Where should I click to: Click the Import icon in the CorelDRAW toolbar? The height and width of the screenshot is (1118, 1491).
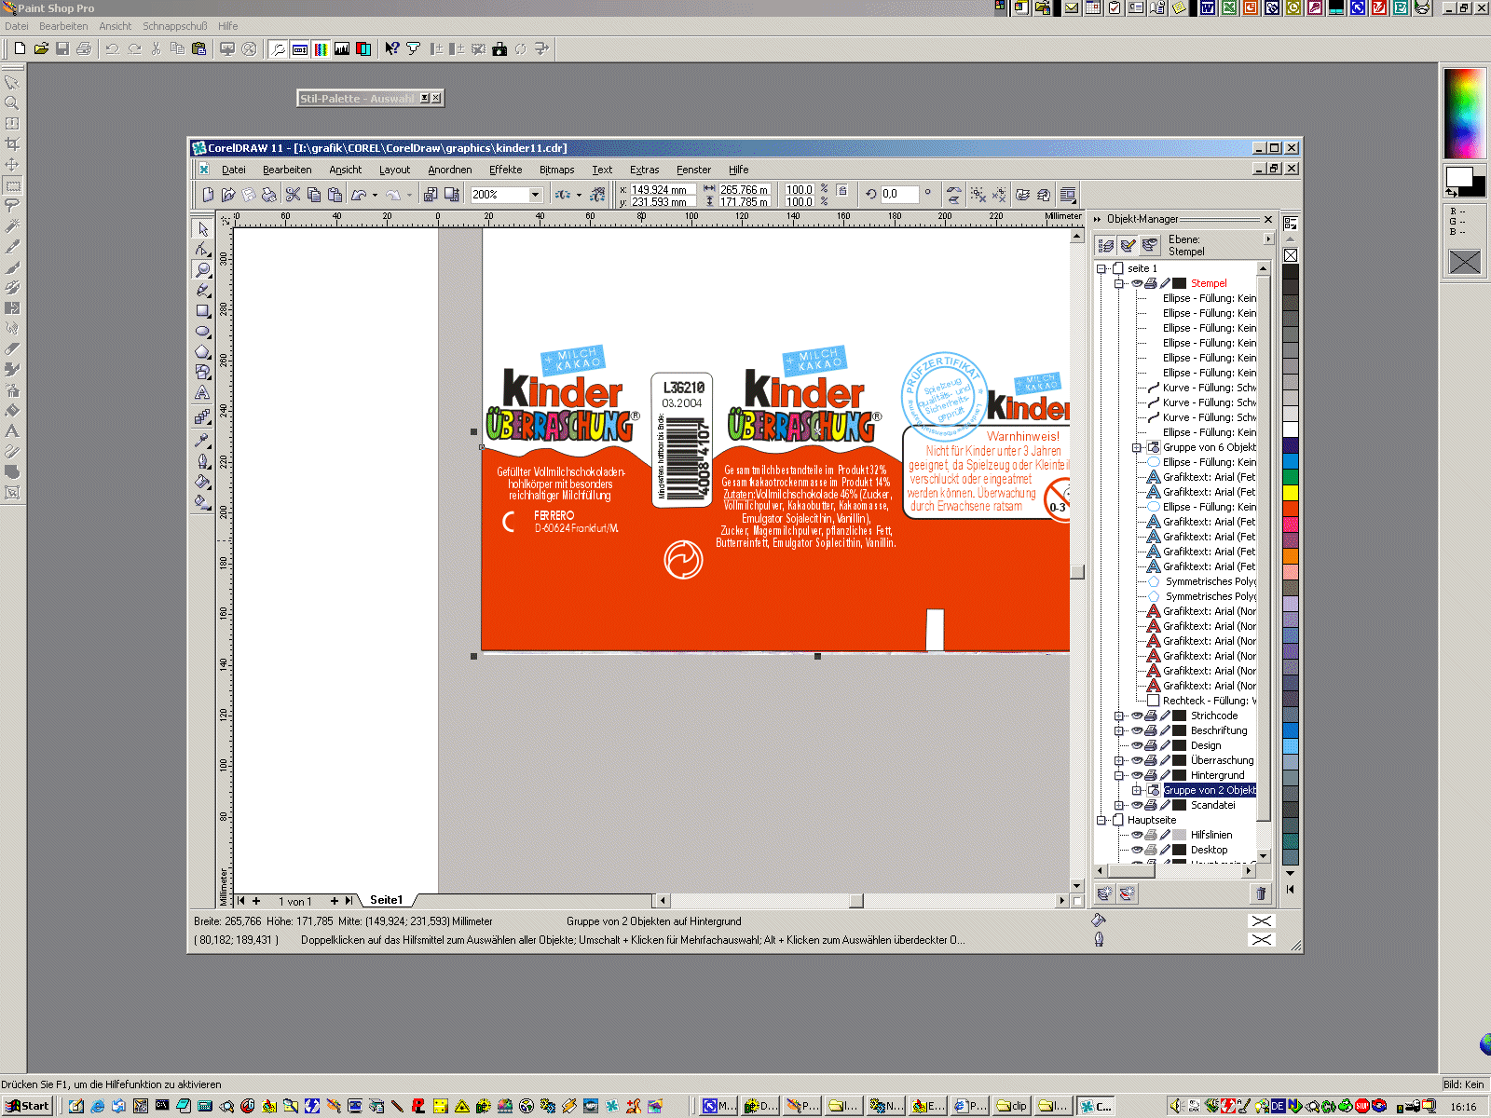click(x=431, y=194)
